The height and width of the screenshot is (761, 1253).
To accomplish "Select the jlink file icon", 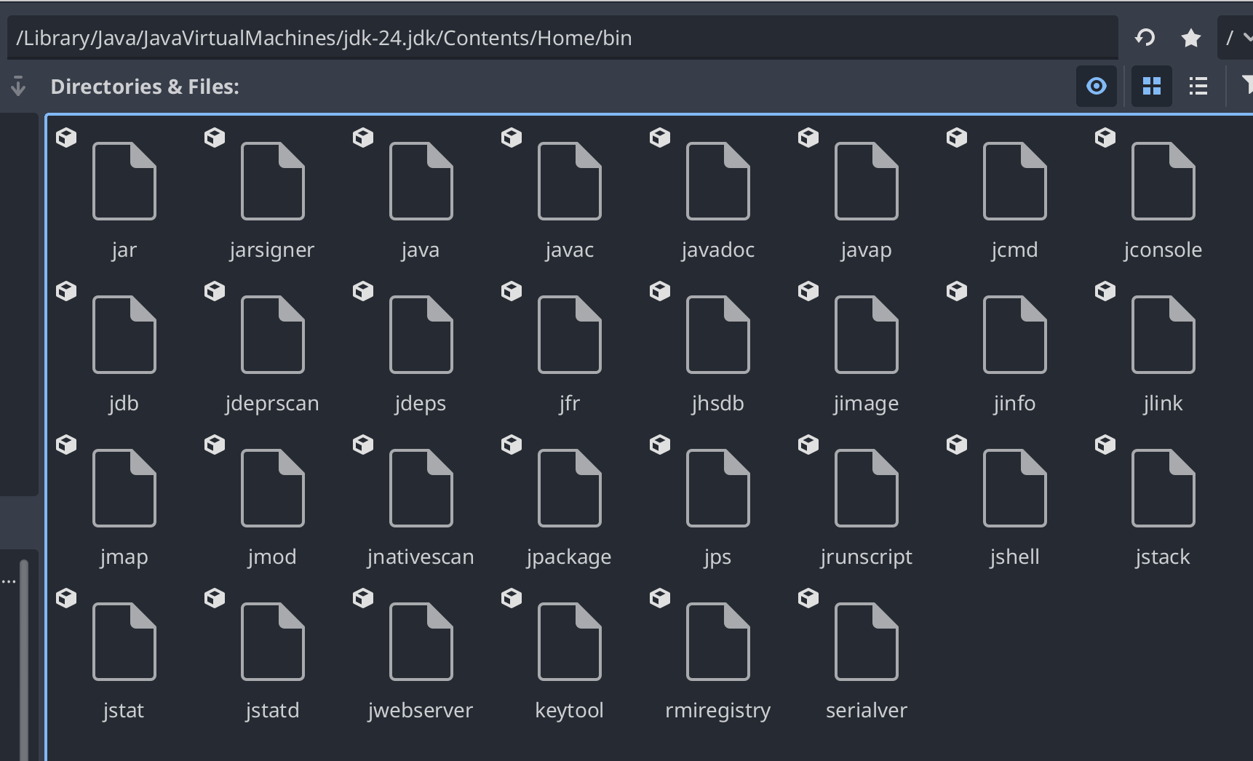I will [1163, 335].
